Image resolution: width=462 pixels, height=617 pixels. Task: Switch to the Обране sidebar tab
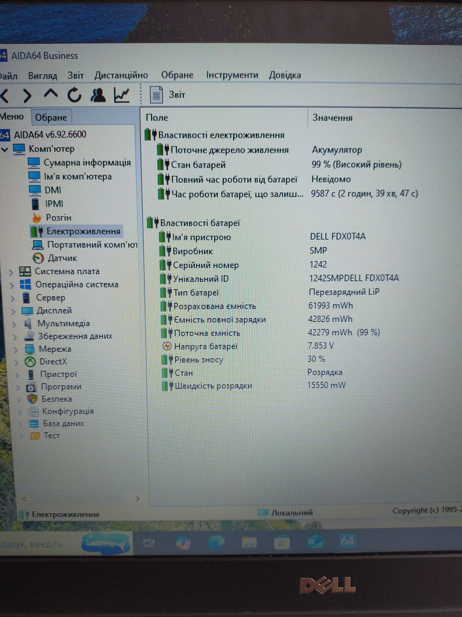(x=51, y=117)
